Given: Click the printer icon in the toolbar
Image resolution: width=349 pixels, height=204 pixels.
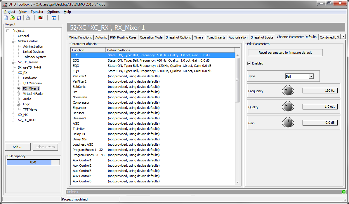Looking at the screenshot, I should [x=28, y=18].
